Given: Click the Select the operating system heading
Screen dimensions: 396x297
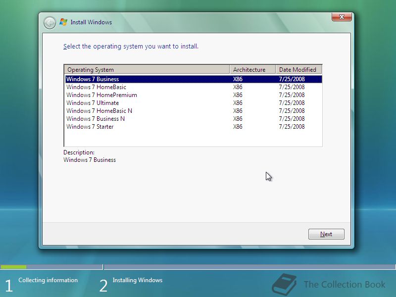Looking at the screenshot, I should point(131,47).
